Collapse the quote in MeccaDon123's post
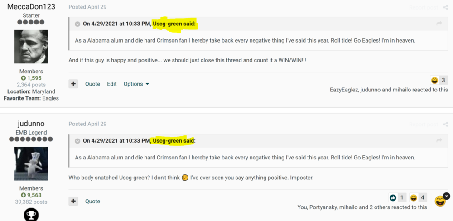The image size is (453, 221). 77,24
